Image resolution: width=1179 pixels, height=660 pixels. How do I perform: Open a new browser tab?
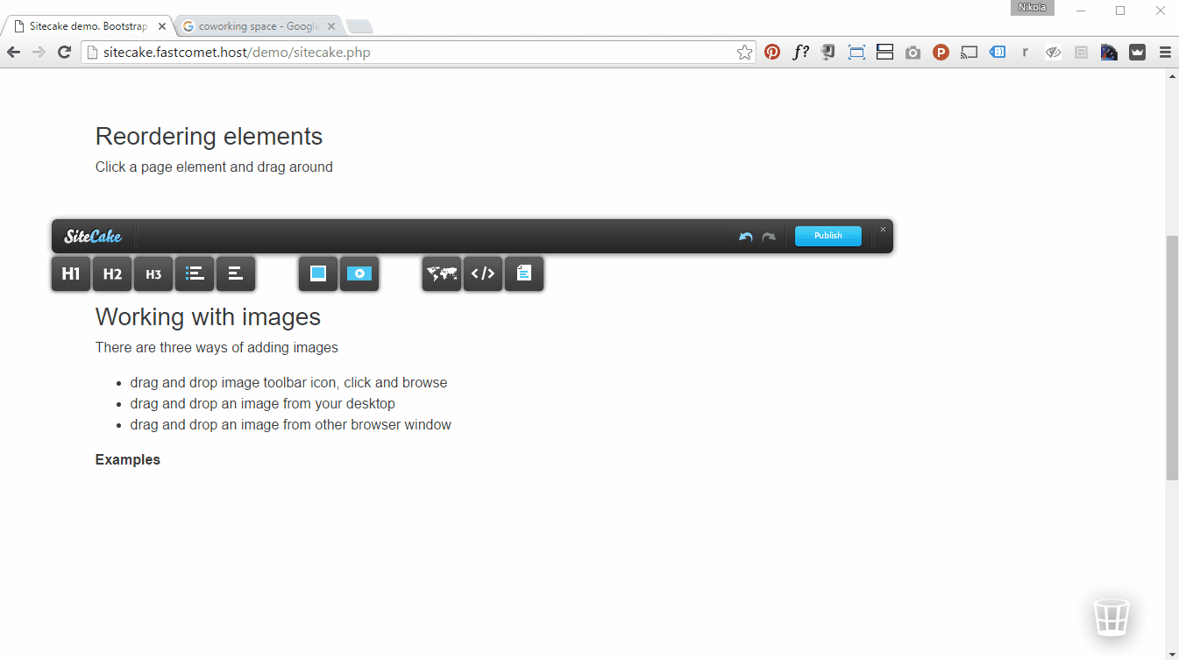pos(359,27)
